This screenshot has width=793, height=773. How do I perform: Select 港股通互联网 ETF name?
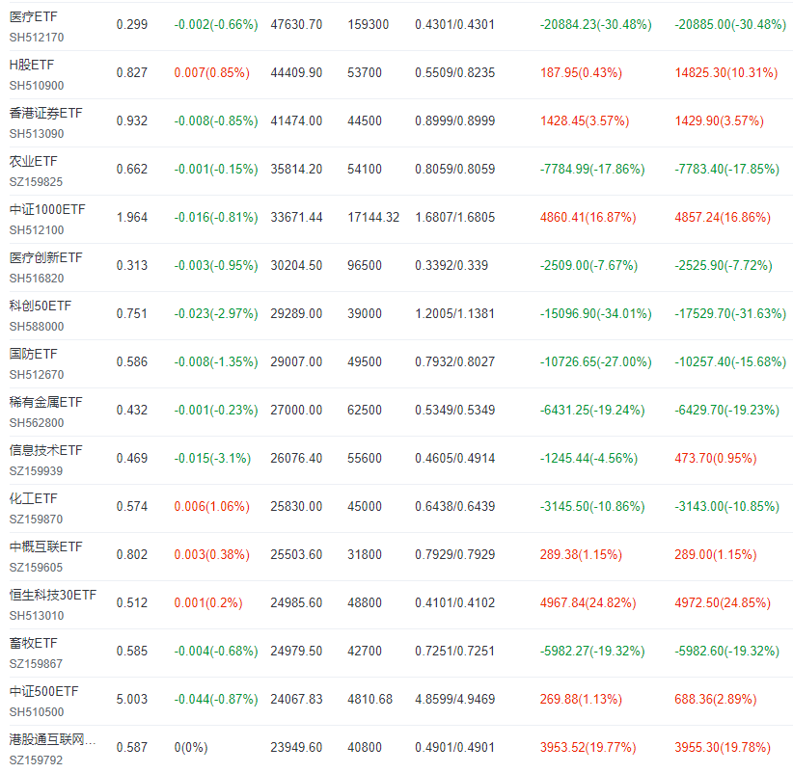[52, 739]
